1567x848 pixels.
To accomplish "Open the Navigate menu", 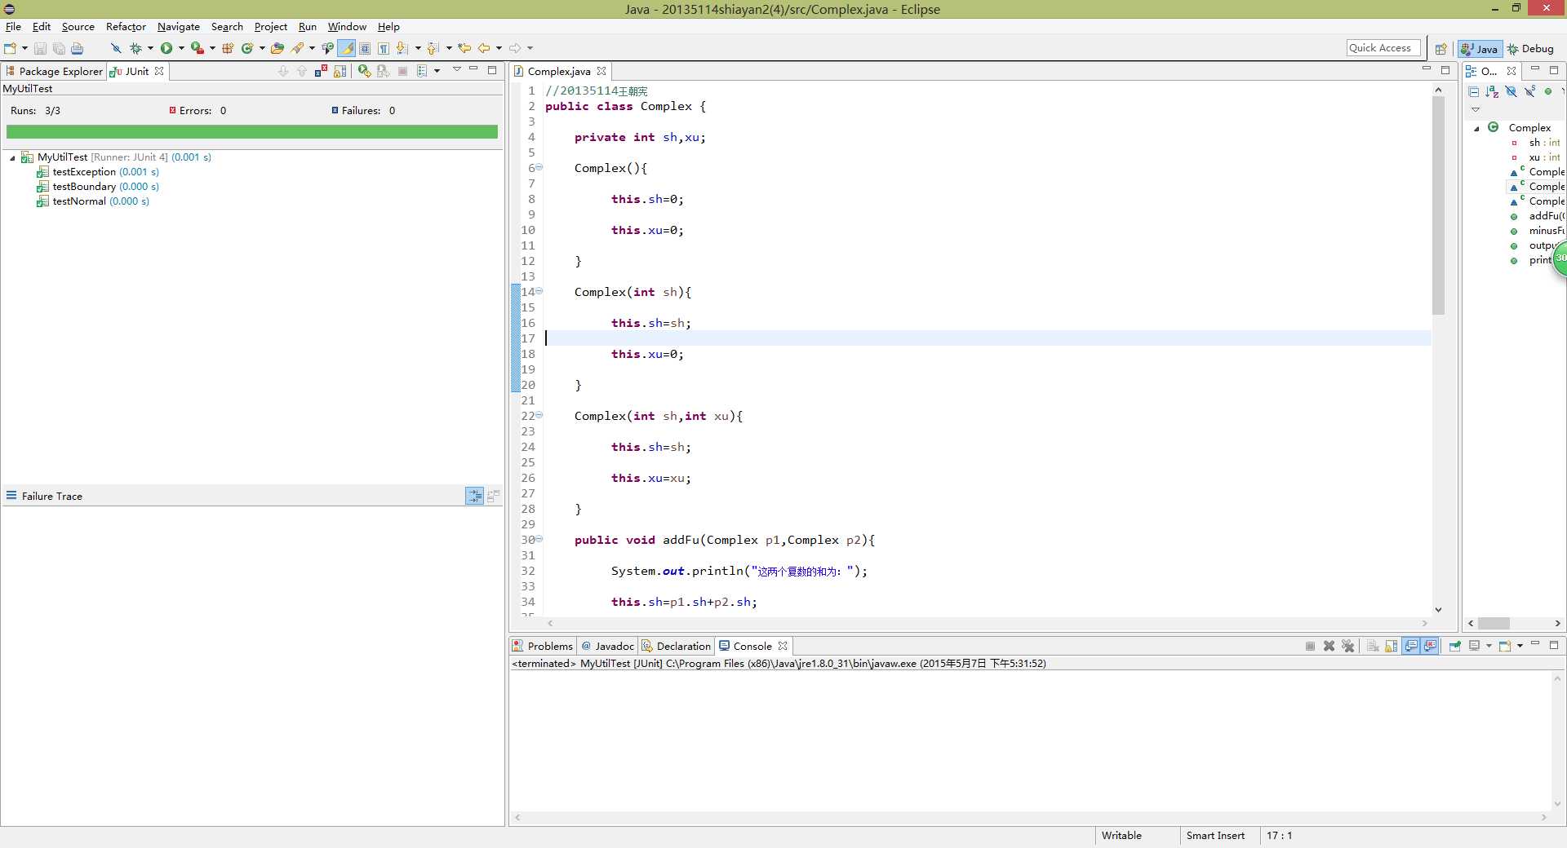I will [178, 26].
